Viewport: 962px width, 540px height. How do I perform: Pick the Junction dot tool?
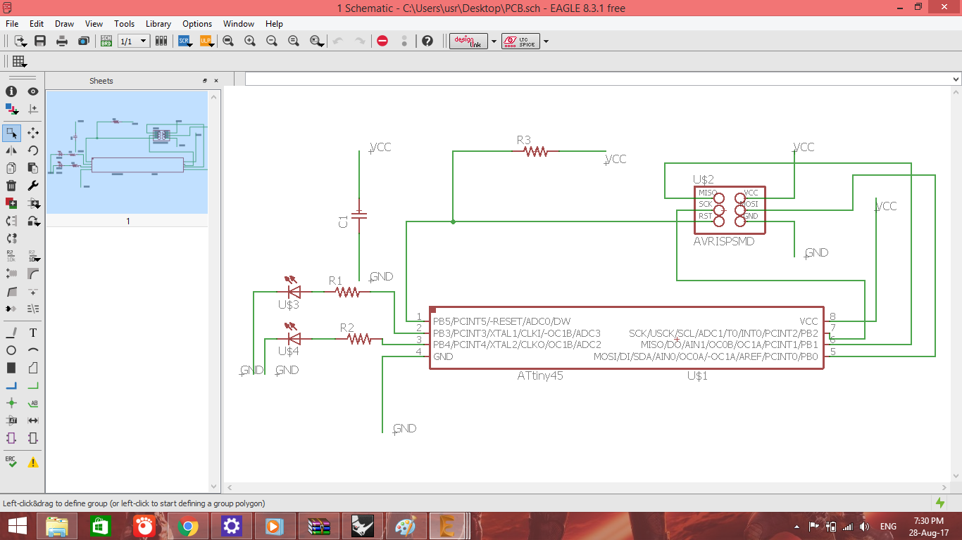tap(11, 403)
